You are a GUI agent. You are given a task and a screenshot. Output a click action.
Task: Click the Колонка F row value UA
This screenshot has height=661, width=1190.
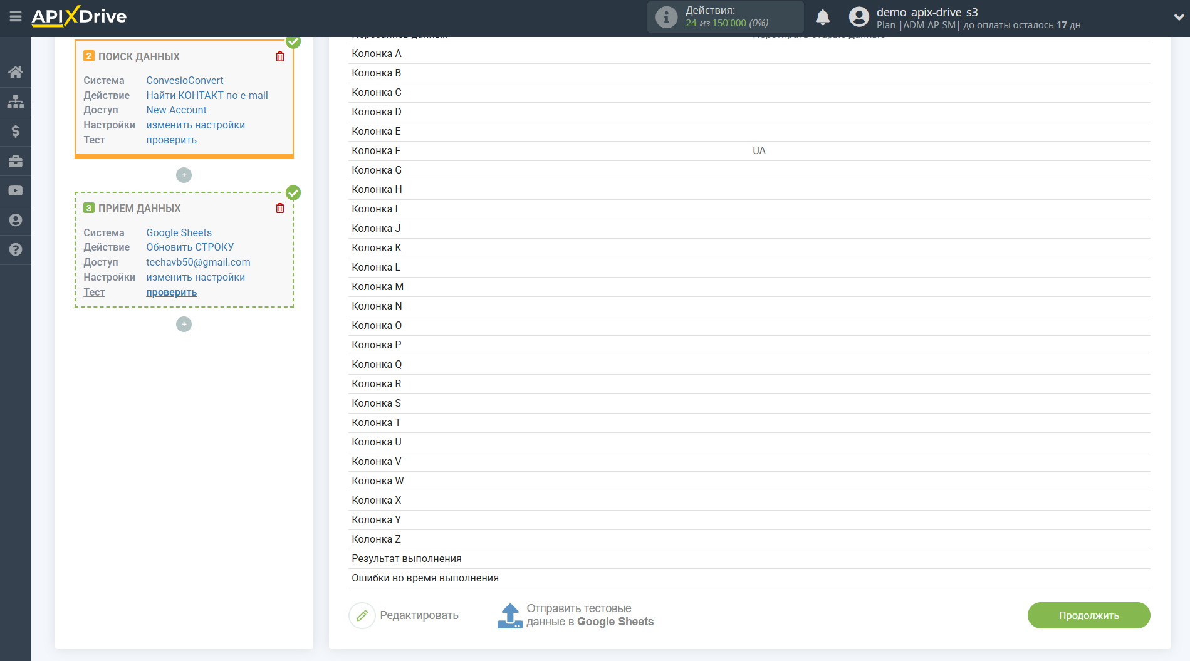[x=759, y=150]
